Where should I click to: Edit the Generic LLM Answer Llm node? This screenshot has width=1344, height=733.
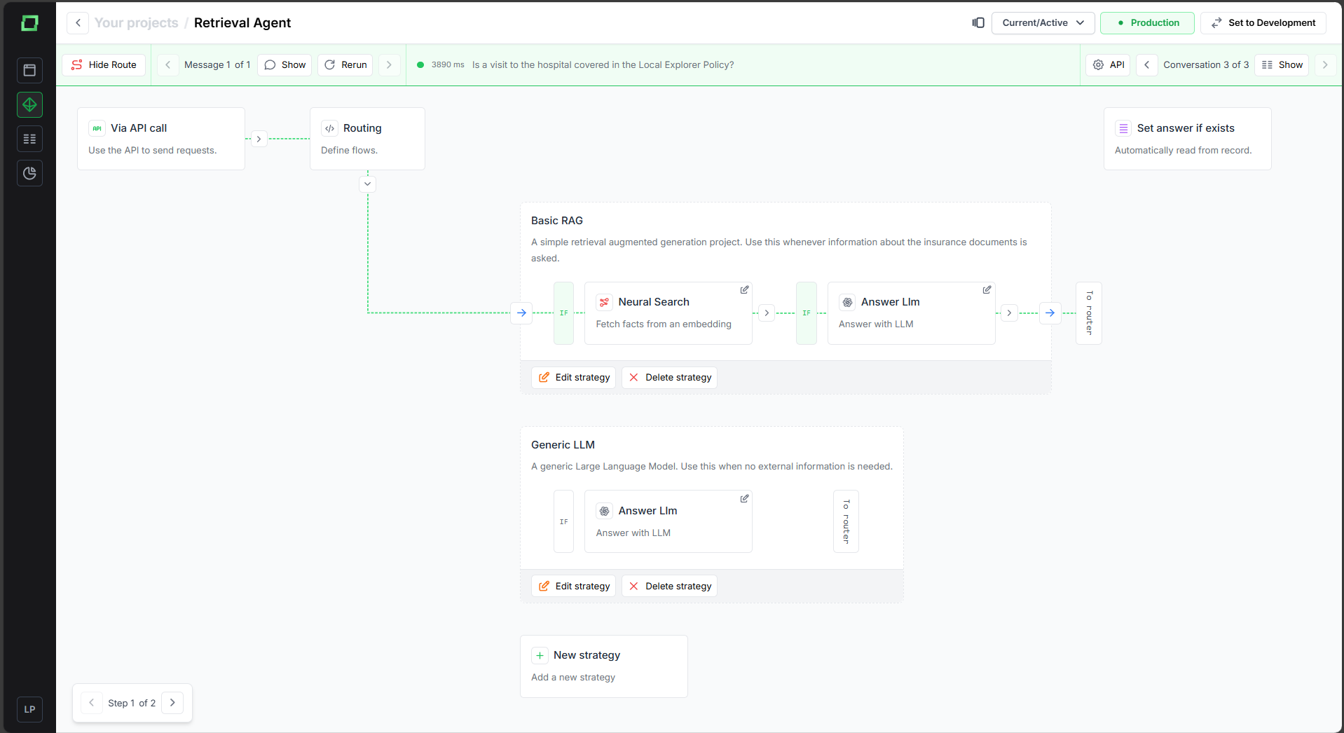(744, 498)
